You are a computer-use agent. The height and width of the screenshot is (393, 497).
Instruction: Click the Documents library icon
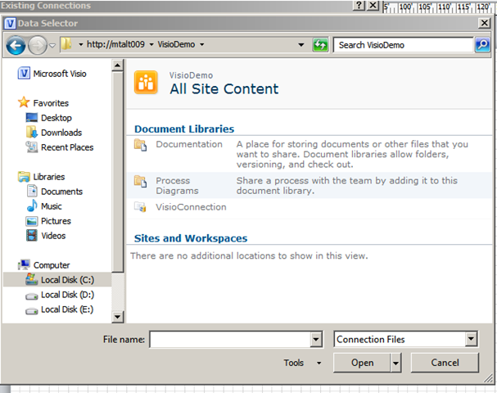pos(32,191)
